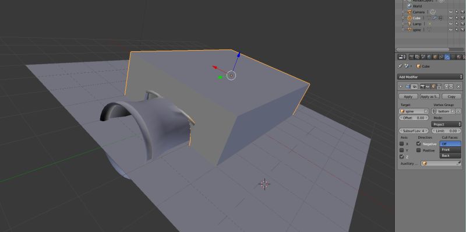The image size is (466, 232).
Task: Click the 3D cursor in the viewport
Action: [x=264, y=184]
